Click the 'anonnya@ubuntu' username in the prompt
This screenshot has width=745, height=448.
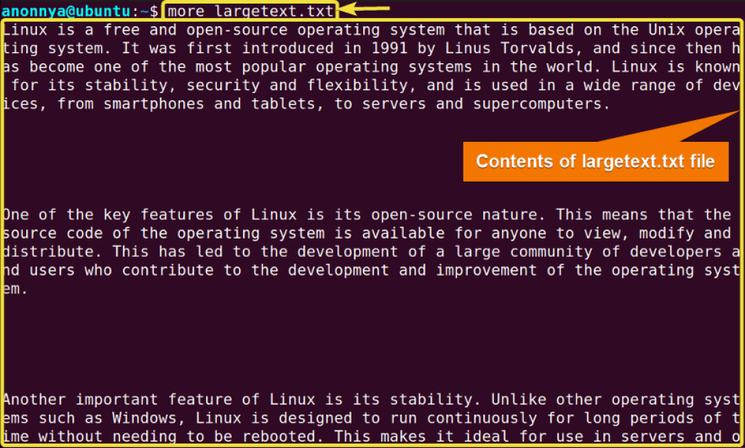(65, 11)
